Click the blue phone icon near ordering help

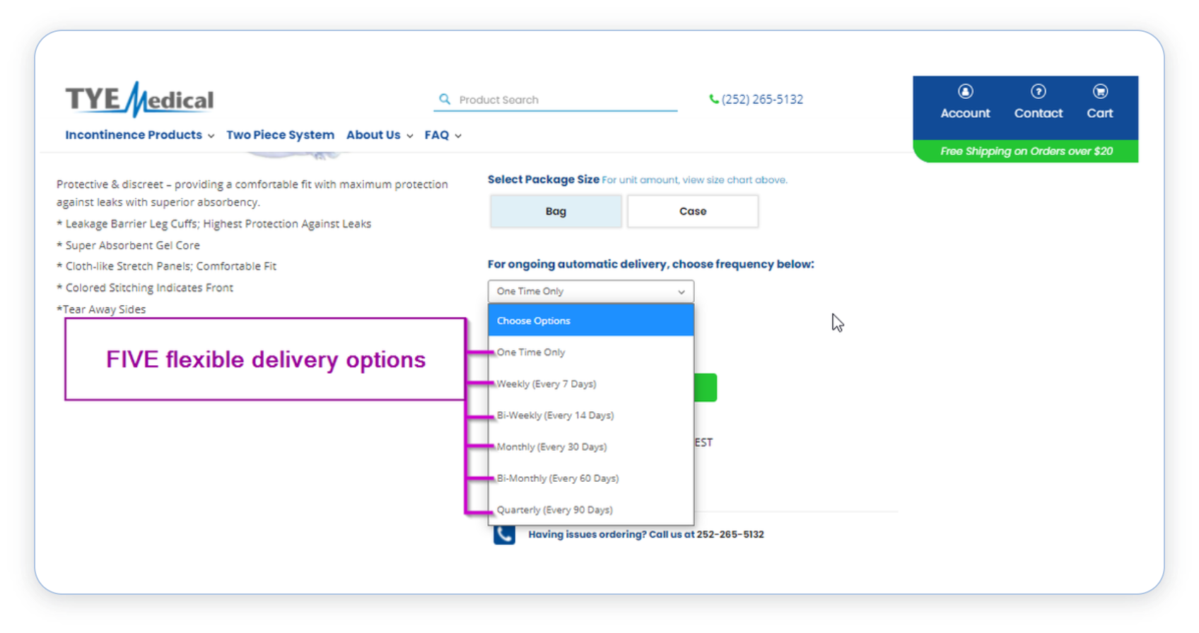coord(504,535)
